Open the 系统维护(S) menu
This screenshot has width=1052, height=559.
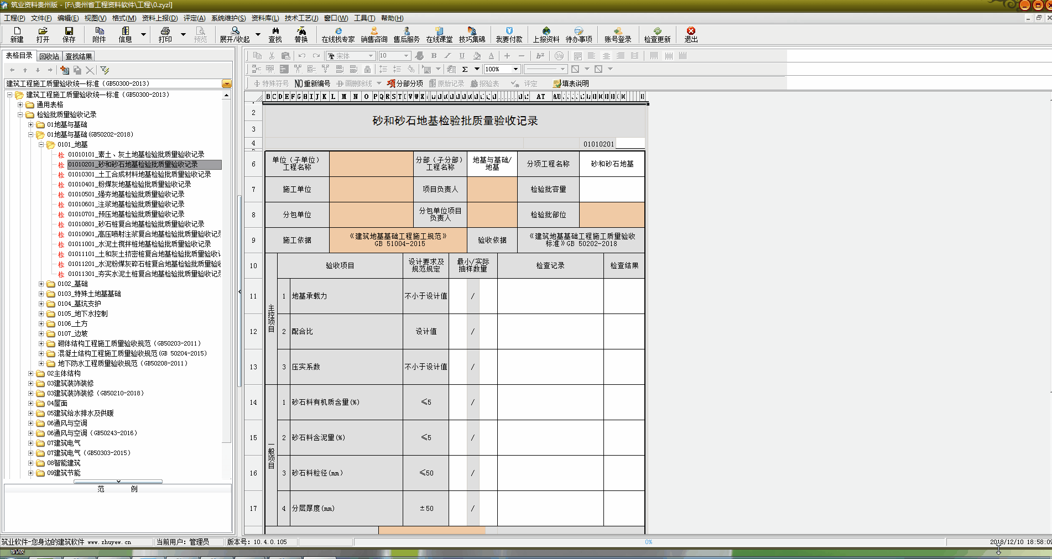tap(228, 18)
